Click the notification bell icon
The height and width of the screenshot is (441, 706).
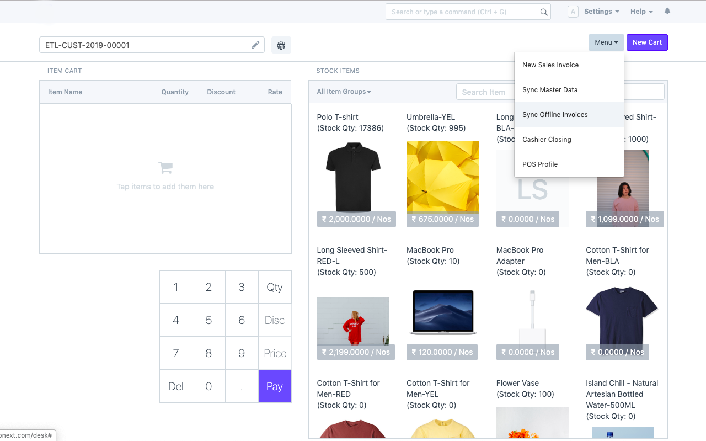click(x=667, y=12)
